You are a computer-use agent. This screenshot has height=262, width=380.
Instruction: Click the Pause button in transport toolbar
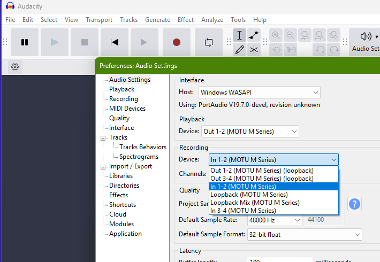coord(25,42)
